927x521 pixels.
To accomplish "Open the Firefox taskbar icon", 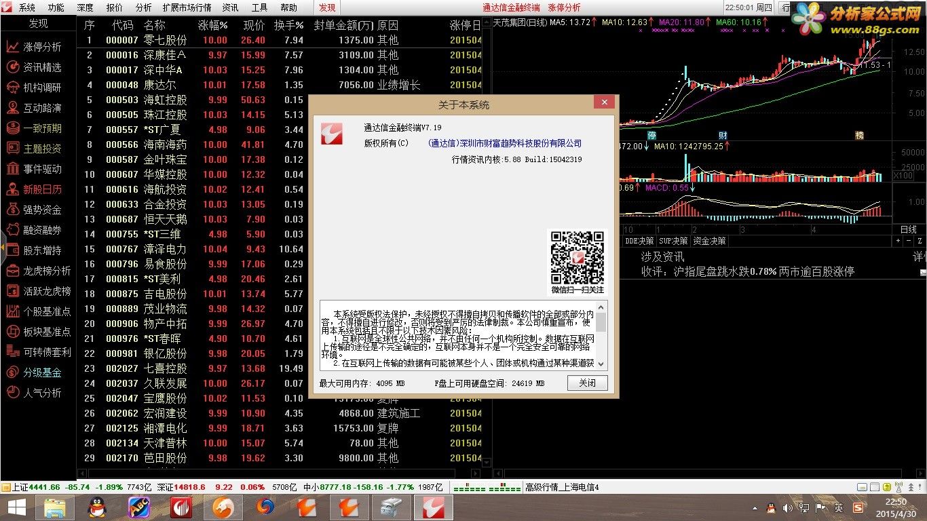I will 265,507.
